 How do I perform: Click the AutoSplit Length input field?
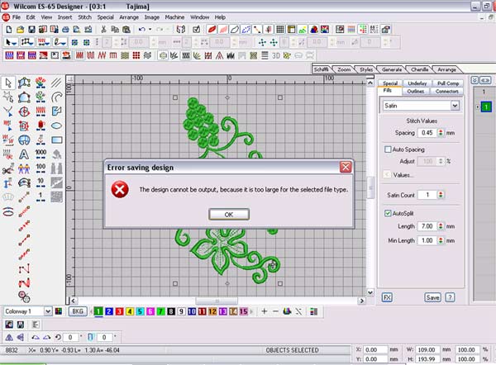coord(426,226)
